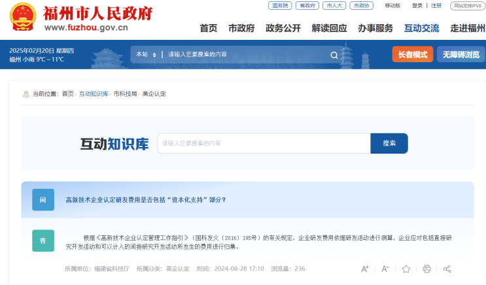The image size is (486, 285).
Task: Go to the 市政协 link
Action: (362, 6)
